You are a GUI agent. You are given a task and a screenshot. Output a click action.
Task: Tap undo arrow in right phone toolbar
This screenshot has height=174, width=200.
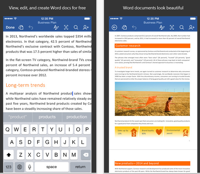134,27
